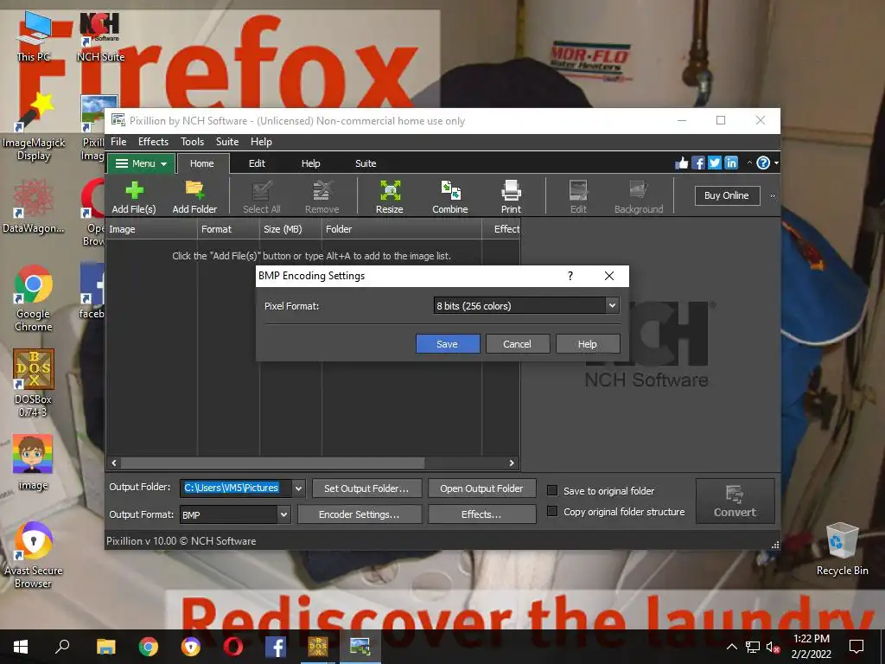Switch to the Home tab
Image resolution: width=885 pixels, height=664 pixels.
click(x=202, y=163)
